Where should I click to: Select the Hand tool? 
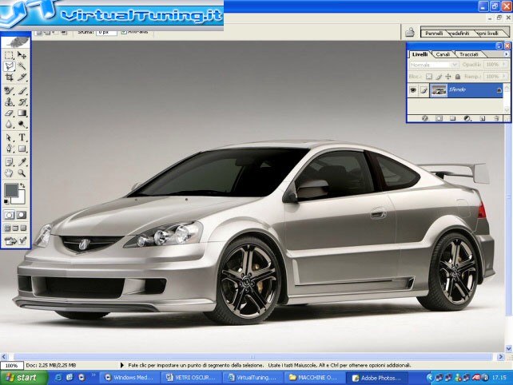pos(9,173)
